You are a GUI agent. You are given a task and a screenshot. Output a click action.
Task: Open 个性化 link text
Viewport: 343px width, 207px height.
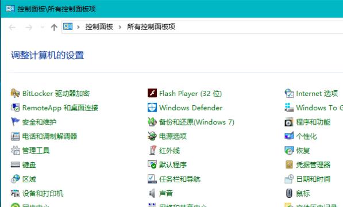(x=306, y=136)
